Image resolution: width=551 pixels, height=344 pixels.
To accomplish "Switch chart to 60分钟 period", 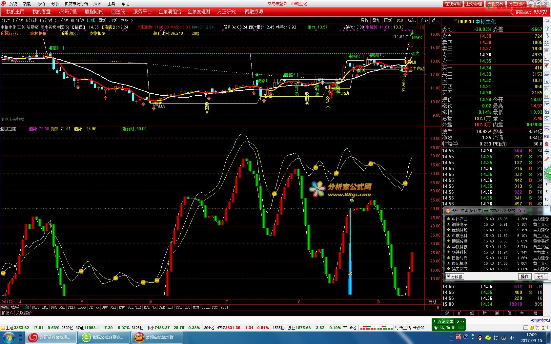I will (x=77, y=20).
